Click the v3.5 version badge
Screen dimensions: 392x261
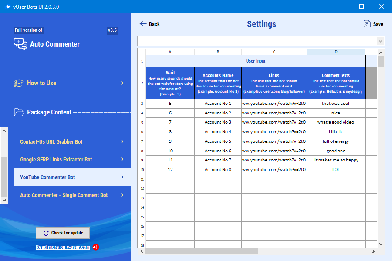pos(112,30)
